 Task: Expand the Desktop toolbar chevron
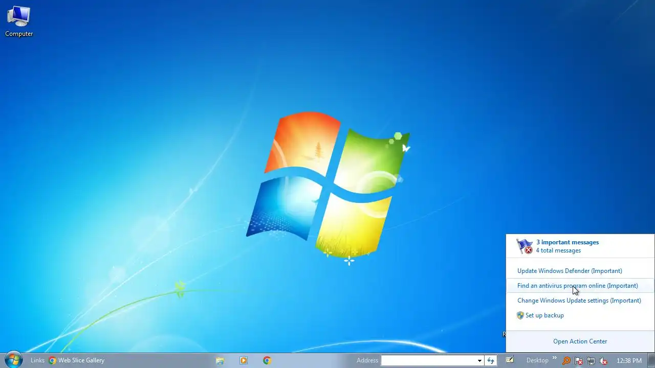[x=554, y=358]
